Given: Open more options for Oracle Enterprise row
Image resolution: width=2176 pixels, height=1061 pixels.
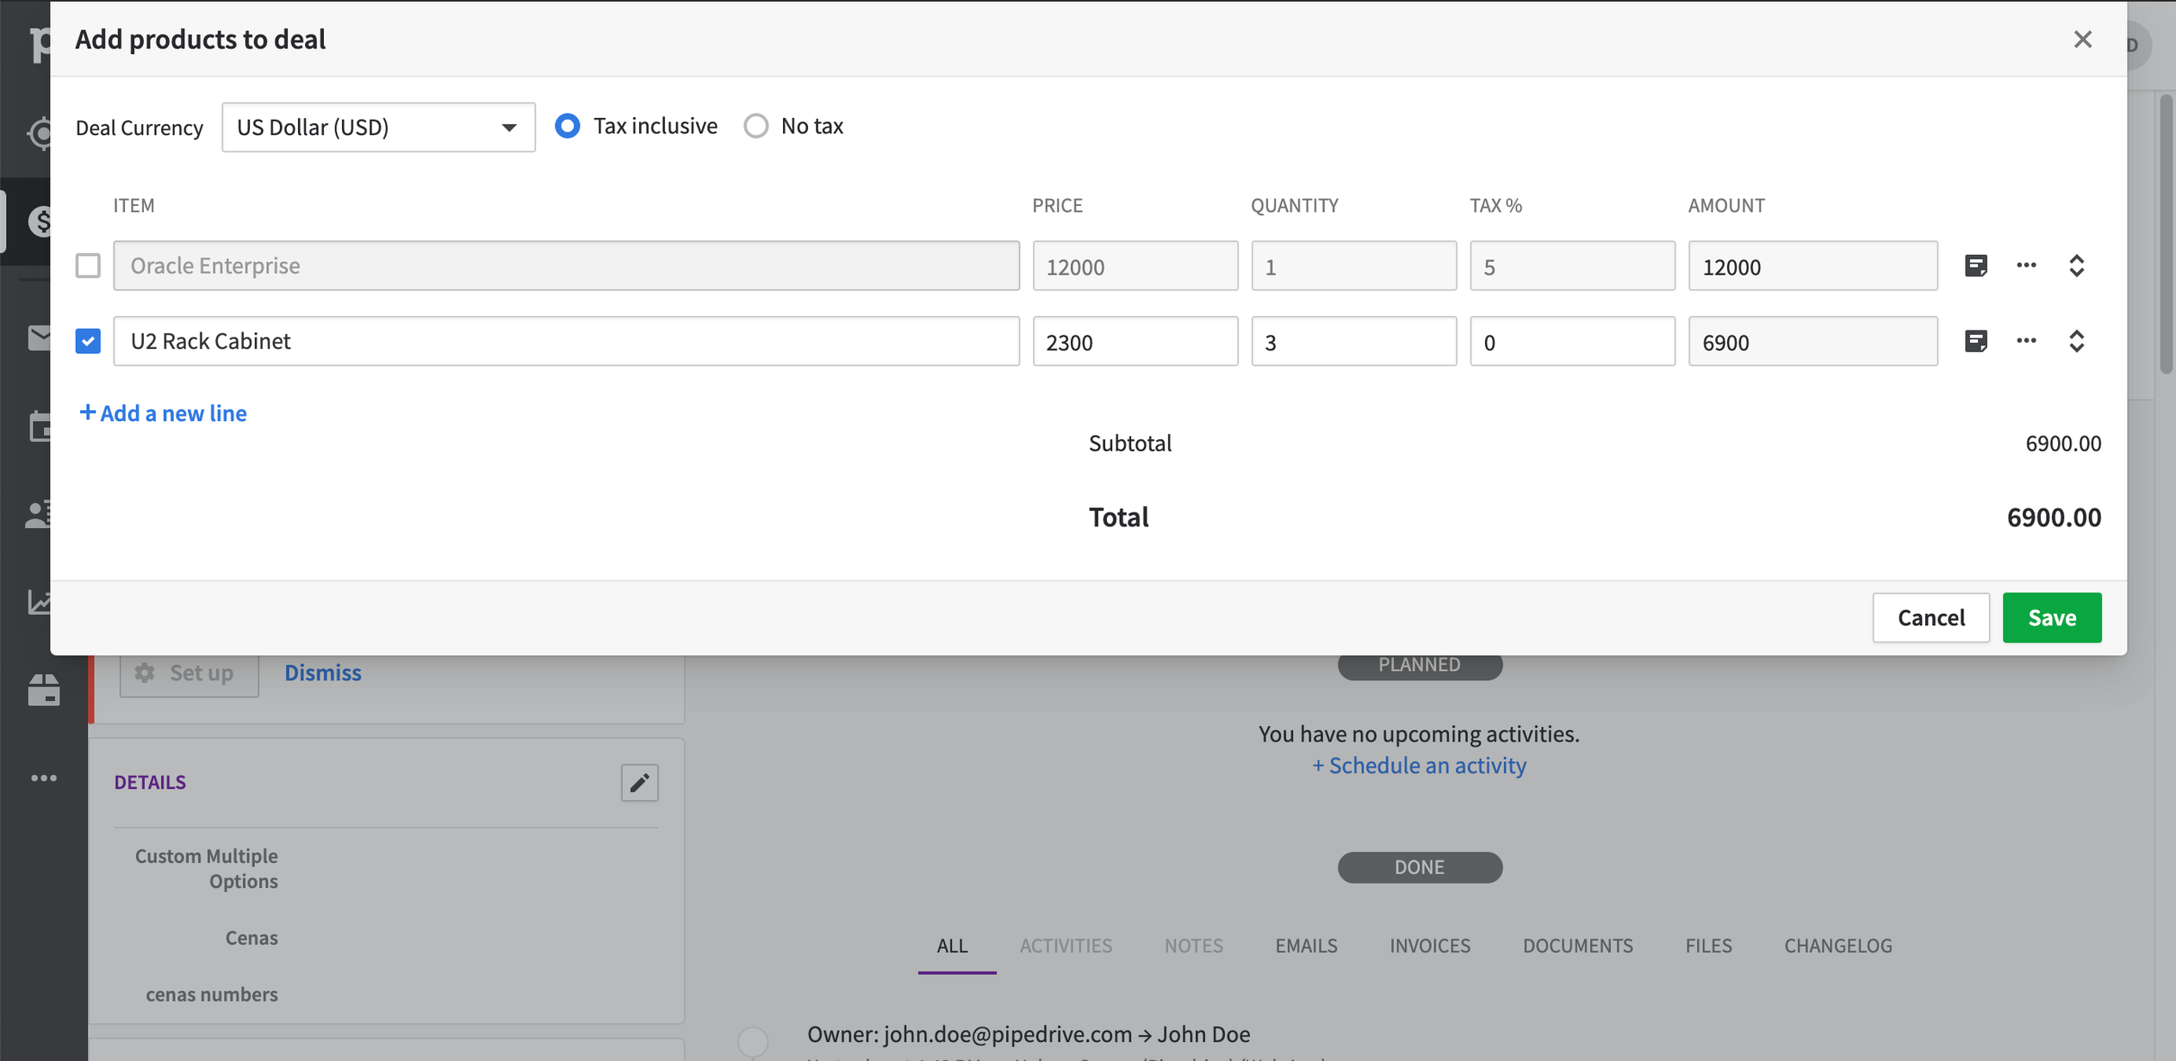Looking at the screenshot, I should [2026, 265].
